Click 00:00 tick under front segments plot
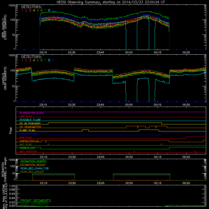 pyautogui.click(x=129, y=53)
